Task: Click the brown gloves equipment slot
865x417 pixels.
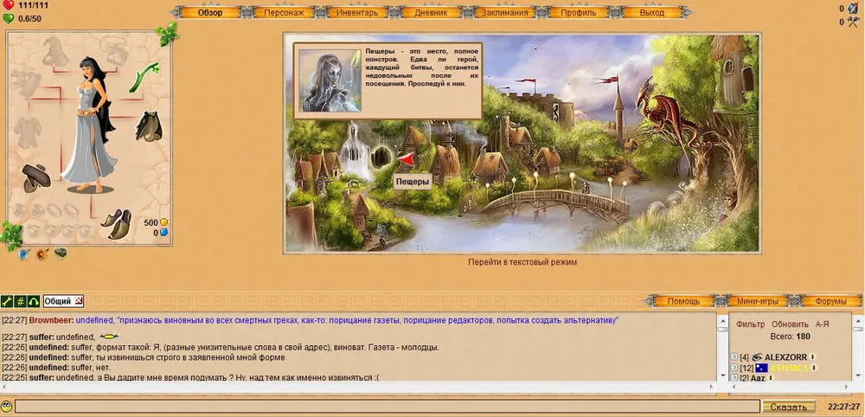Action: (35, 177)
